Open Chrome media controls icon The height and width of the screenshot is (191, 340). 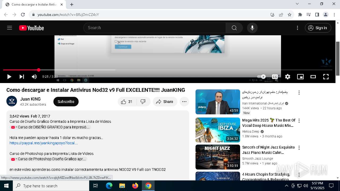[309, 15]
